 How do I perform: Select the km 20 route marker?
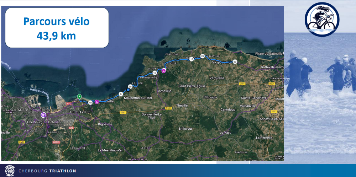point(235,61)
